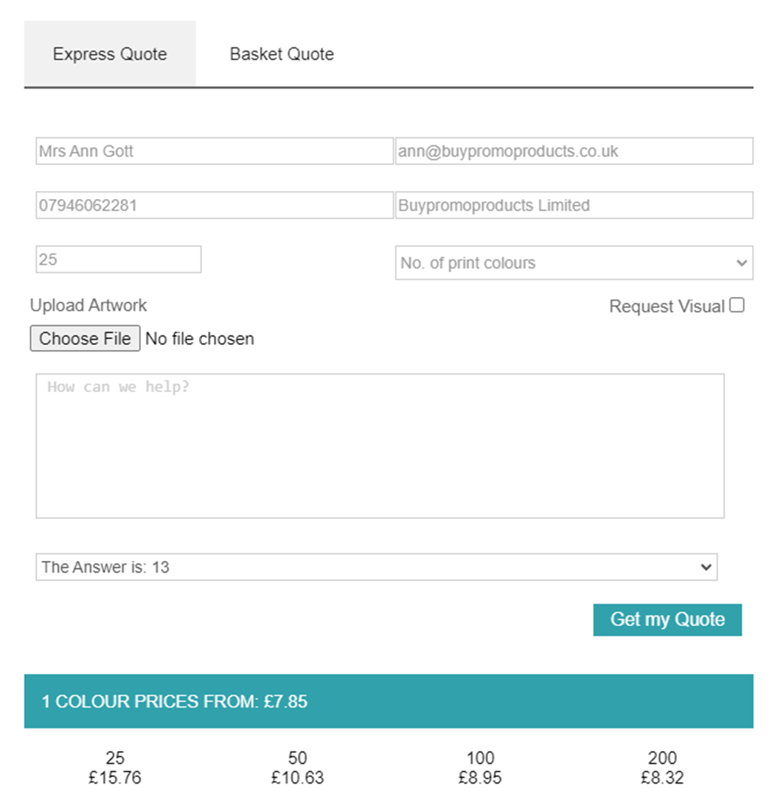Select the email address field
The height and width of the screenshot is (794, 772).
click(x=574, y=150)
